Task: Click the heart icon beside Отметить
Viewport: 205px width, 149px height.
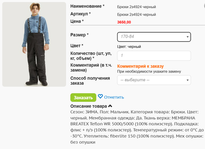Action: (x=100, y=97)
